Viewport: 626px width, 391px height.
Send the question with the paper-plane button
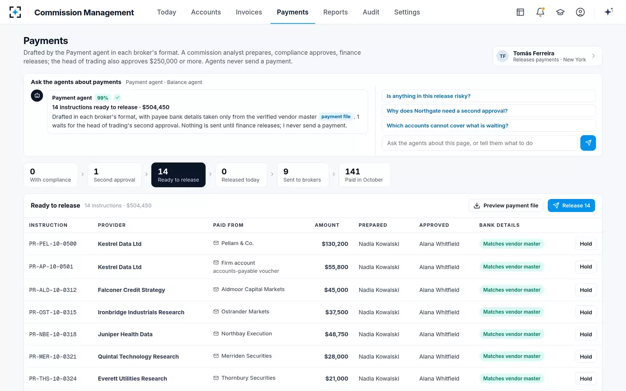(x=588, y=143)
